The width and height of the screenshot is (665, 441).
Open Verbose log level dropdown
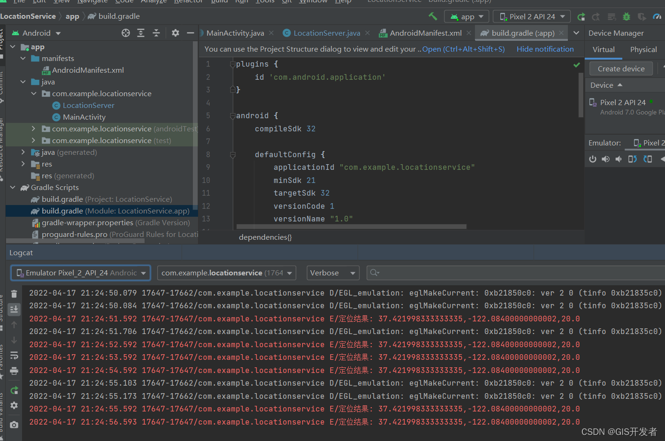333,273
